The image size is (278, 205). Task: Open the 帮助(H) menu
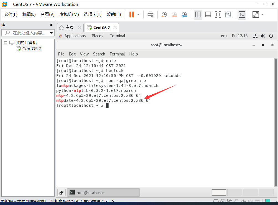click(x=114, y=14)
